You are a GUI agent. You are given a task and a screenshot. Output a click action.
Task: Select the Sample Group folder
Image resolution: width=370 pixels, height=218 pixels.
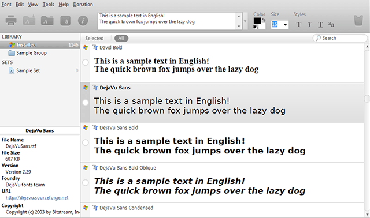coord(31,53)
